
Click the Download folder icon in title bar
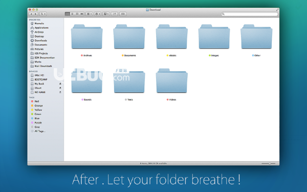(x=147, y=10)
